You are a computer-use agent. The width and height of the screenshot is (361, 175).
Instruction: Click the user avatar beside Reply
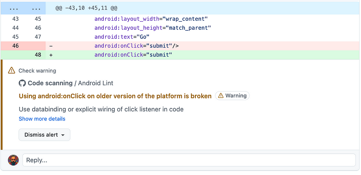pos(14,160)
